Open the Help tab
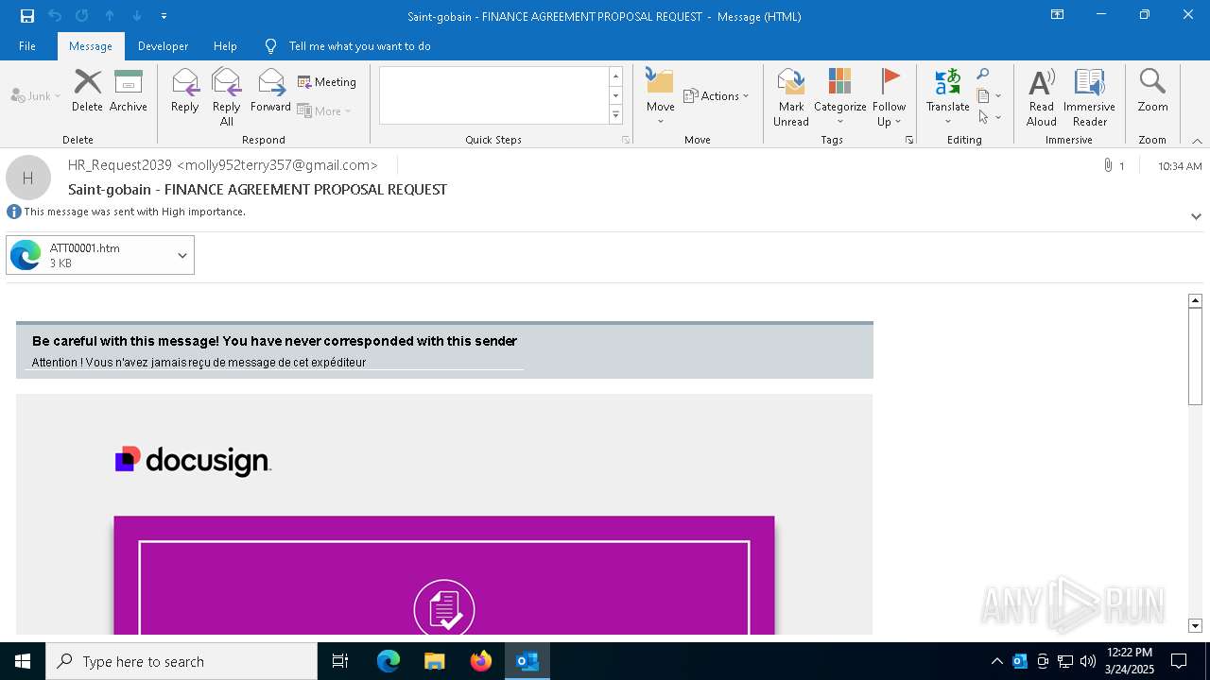This screenshot has height=680, width=1210. [x=225, y=45]
